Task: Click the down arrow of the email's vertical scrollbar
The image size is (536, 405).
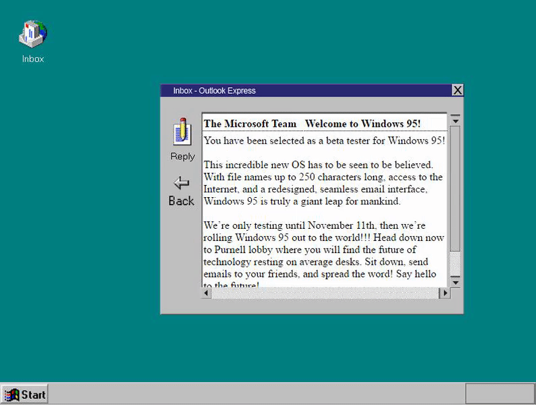Action: click(x=455, y=281)
